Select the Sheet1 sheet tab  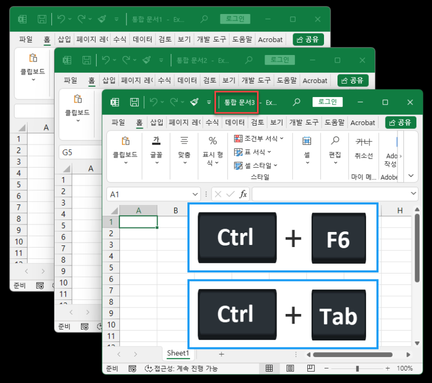pos(178,353)
